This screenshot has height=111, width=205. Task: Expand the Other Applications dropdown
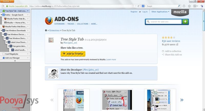160,12
